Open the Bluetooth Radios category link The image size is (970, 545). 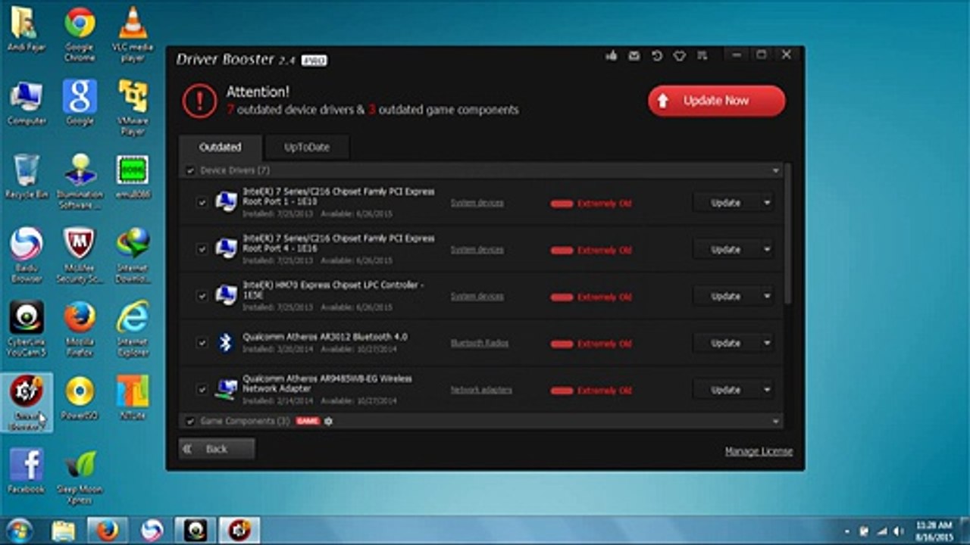[x=480, y=343]
